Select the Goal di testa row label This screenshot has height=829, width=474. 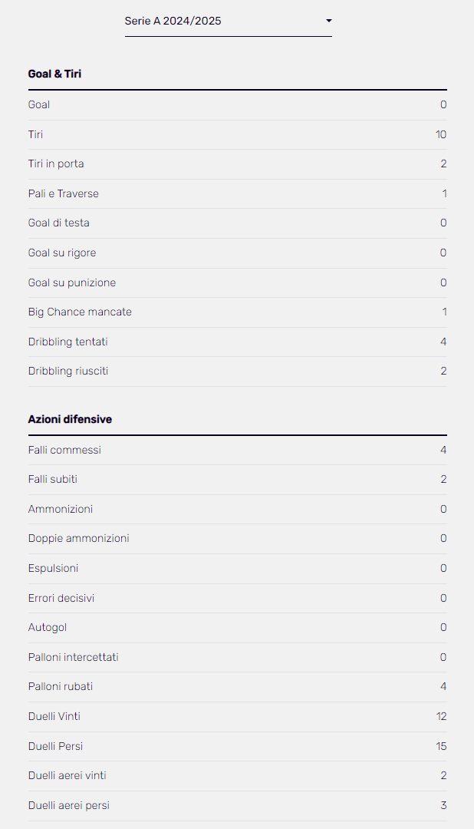pos(59,223)
